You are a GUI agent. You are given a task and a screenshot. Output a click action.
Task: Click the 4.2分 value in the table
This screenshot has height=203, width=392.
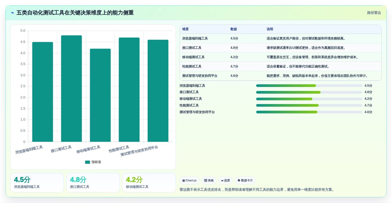234,57
